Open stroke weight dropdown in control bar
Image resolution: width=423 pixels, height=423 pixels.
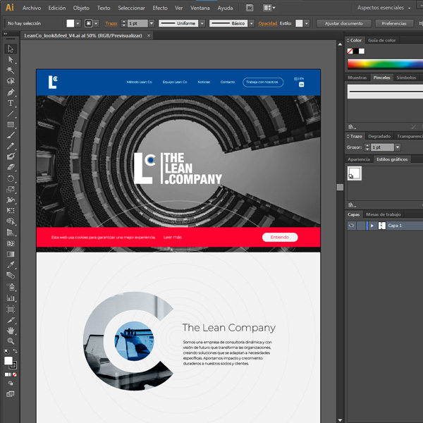pos(152,23)
